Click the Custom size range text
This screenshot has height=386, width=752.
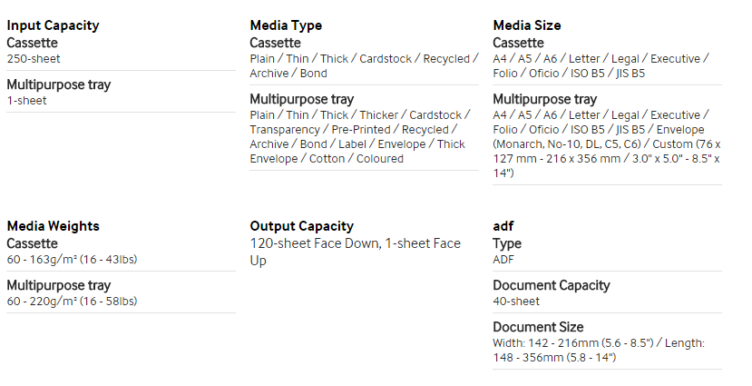(607, 158)
